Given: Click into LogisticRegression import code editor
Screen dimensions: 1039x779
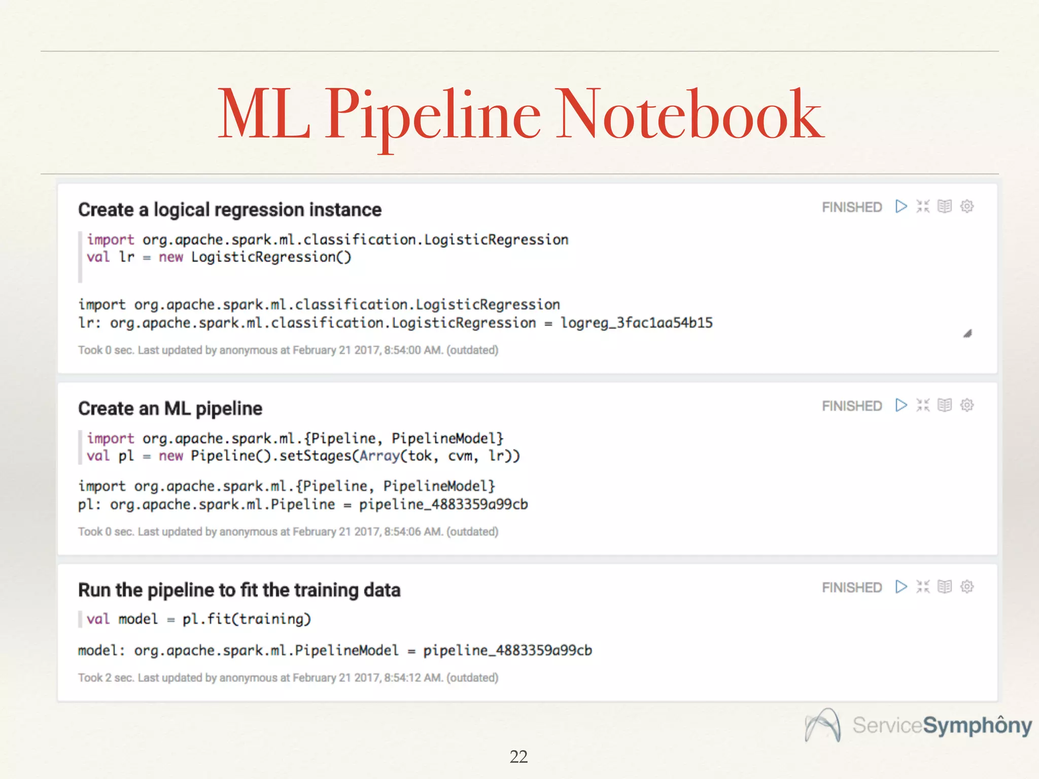Looking at the screenshot, I should (x=327, y=240).
